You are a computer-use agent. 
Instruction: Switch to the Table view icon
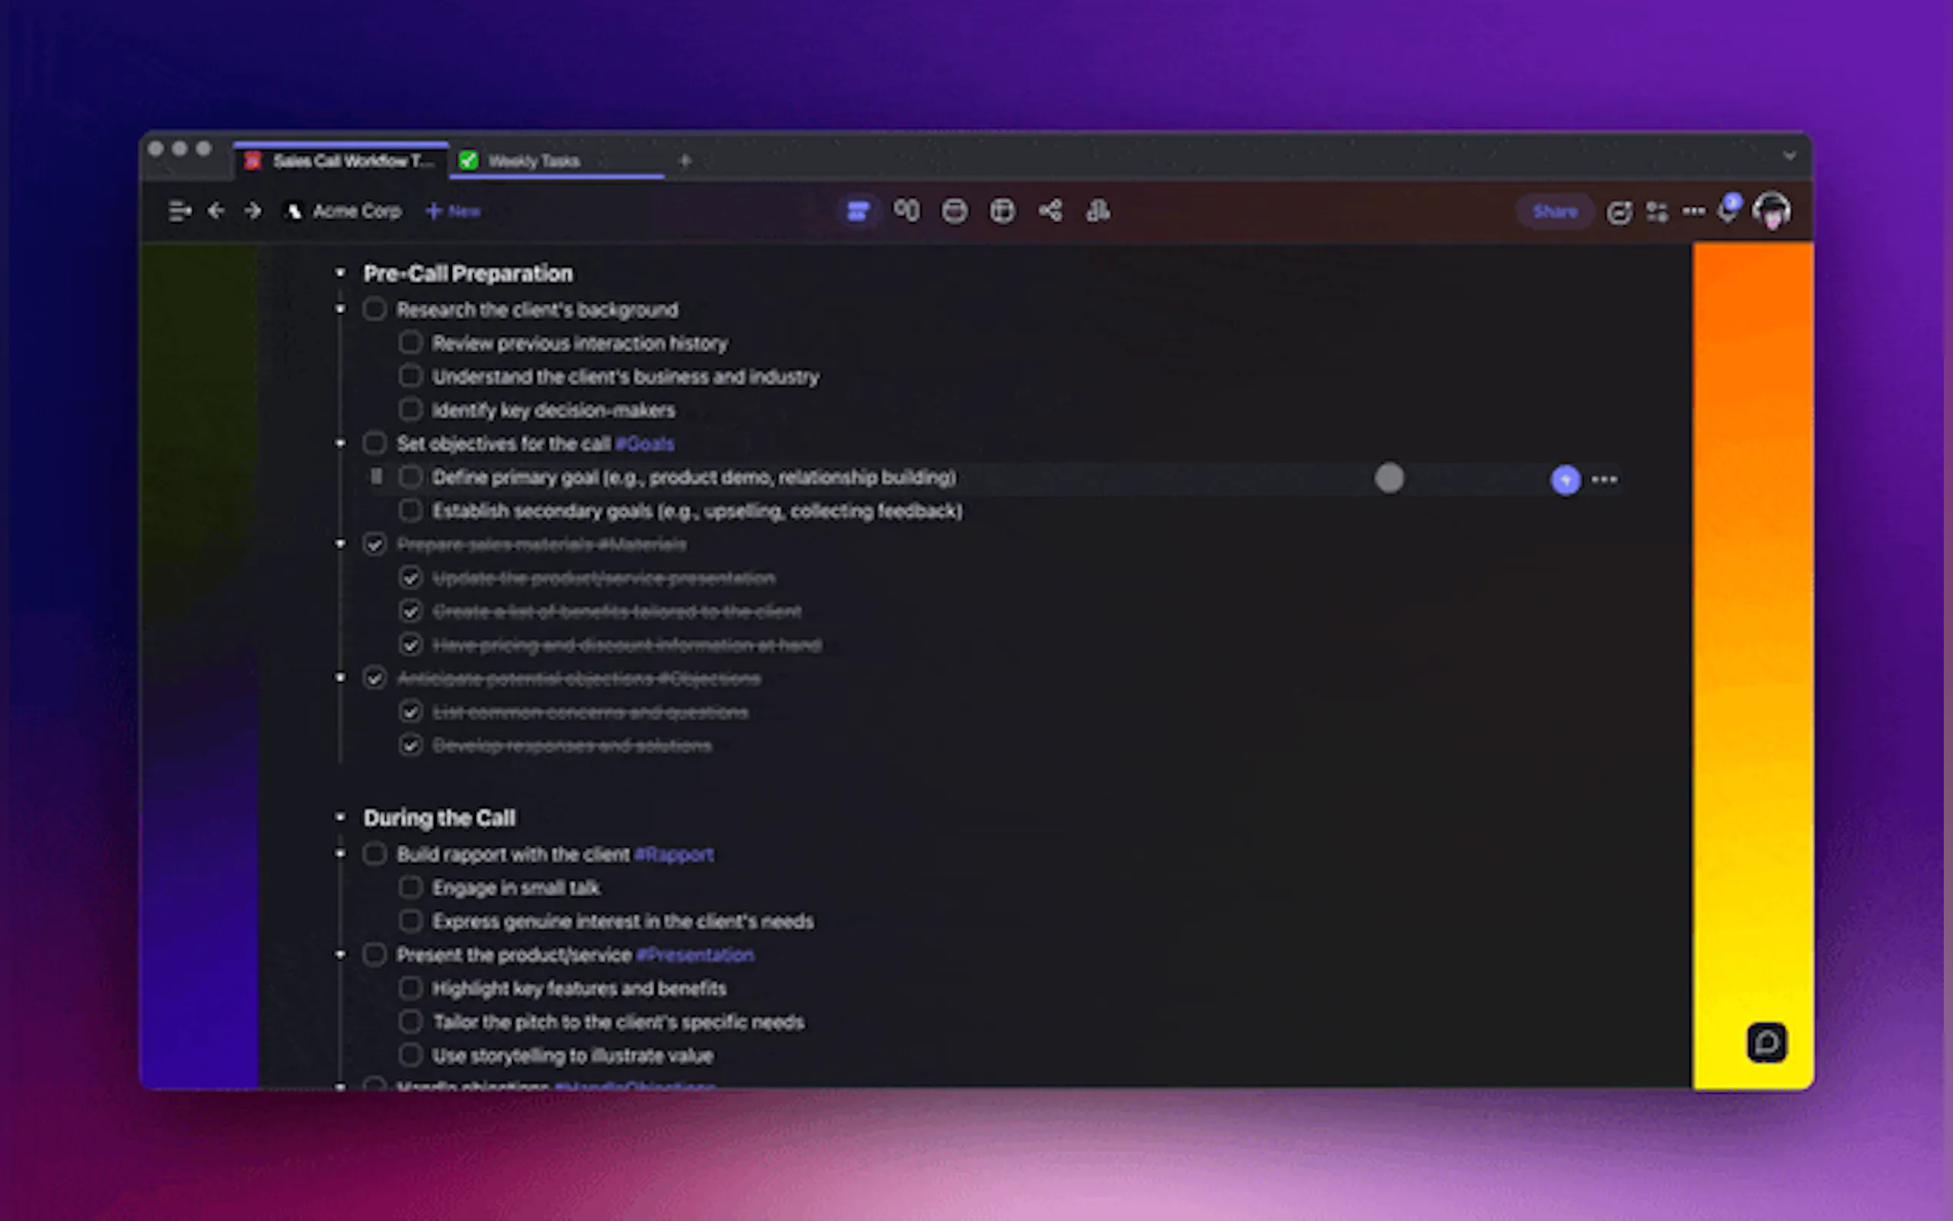[1002, 211]
